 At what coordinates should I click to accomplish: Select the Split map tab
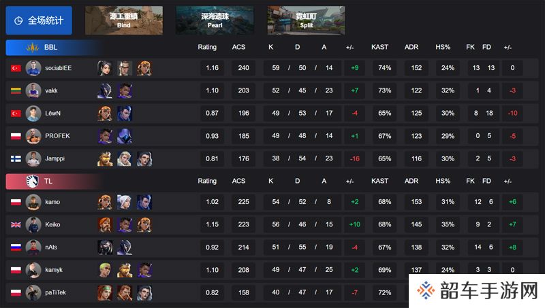306,20
